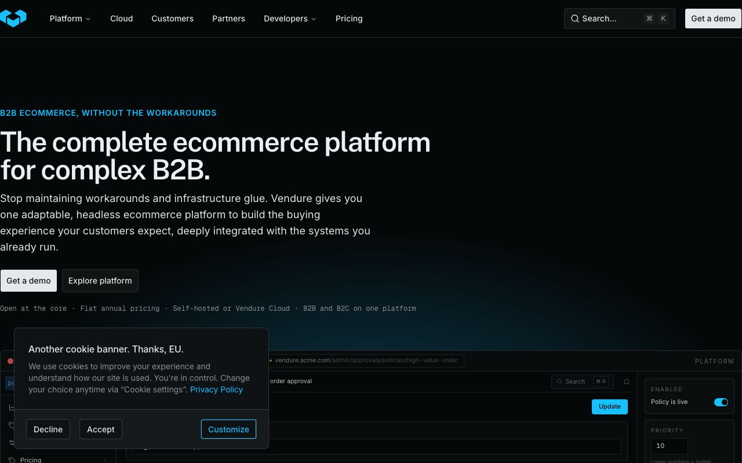This screenshot has height=463, width=742.
Task: Expand the Developers dropdown menu
Action: pos(290,19)
